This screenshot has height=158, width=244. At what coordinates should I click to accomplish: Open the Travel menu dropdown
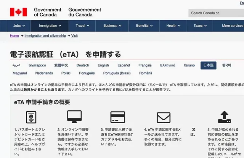coord(82,26)
